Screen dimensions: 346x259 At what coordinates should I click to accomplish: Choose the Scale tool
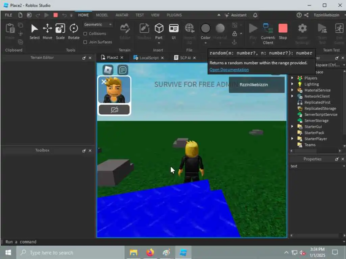click(60, 32)
